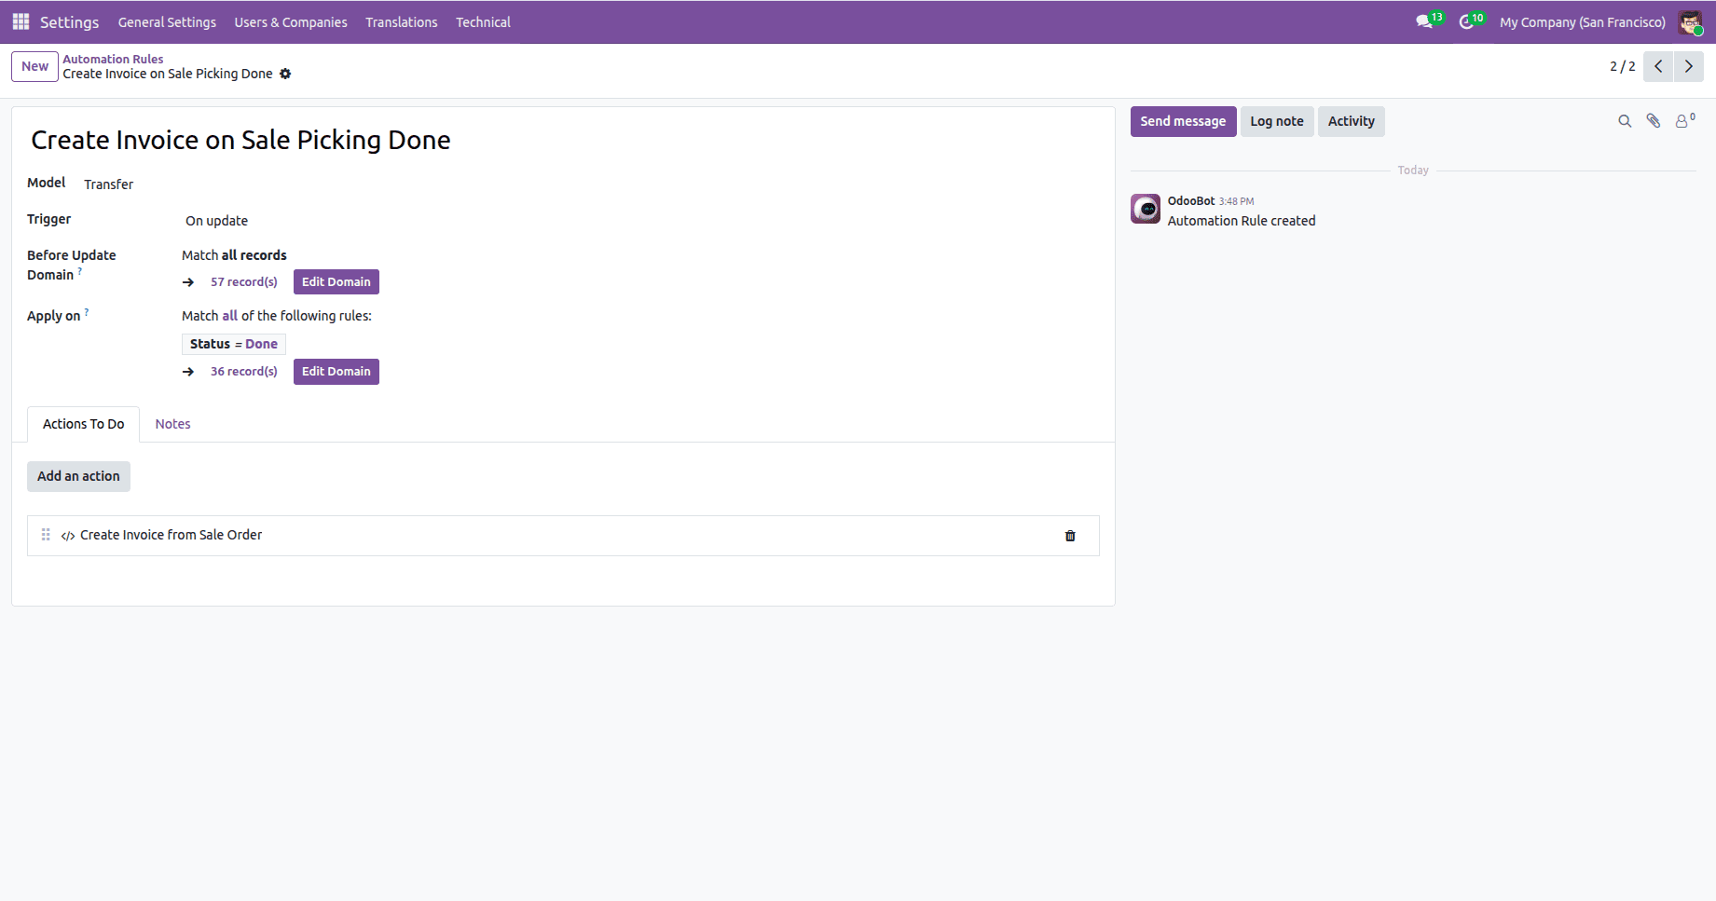The height and width of the screenshot is (901, 1716).
Task: Click the 2 / 2 pager counter
Action: (x=1622, y=66)
